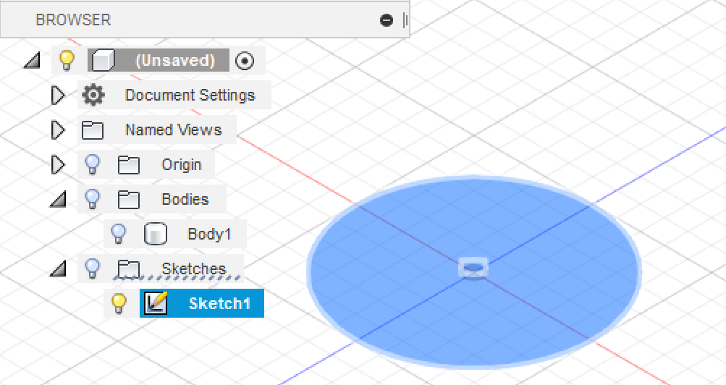Click the Browser panel resize handle
This screenshot has height=385, width=726.
point(405,20)
